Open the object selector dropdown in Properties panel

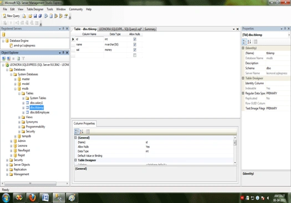289,35
